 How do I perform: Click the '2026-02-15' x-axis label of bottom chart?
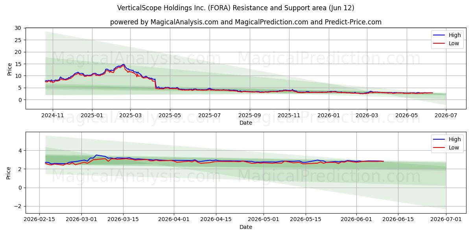pyautogui.click(x=39, y=219)
